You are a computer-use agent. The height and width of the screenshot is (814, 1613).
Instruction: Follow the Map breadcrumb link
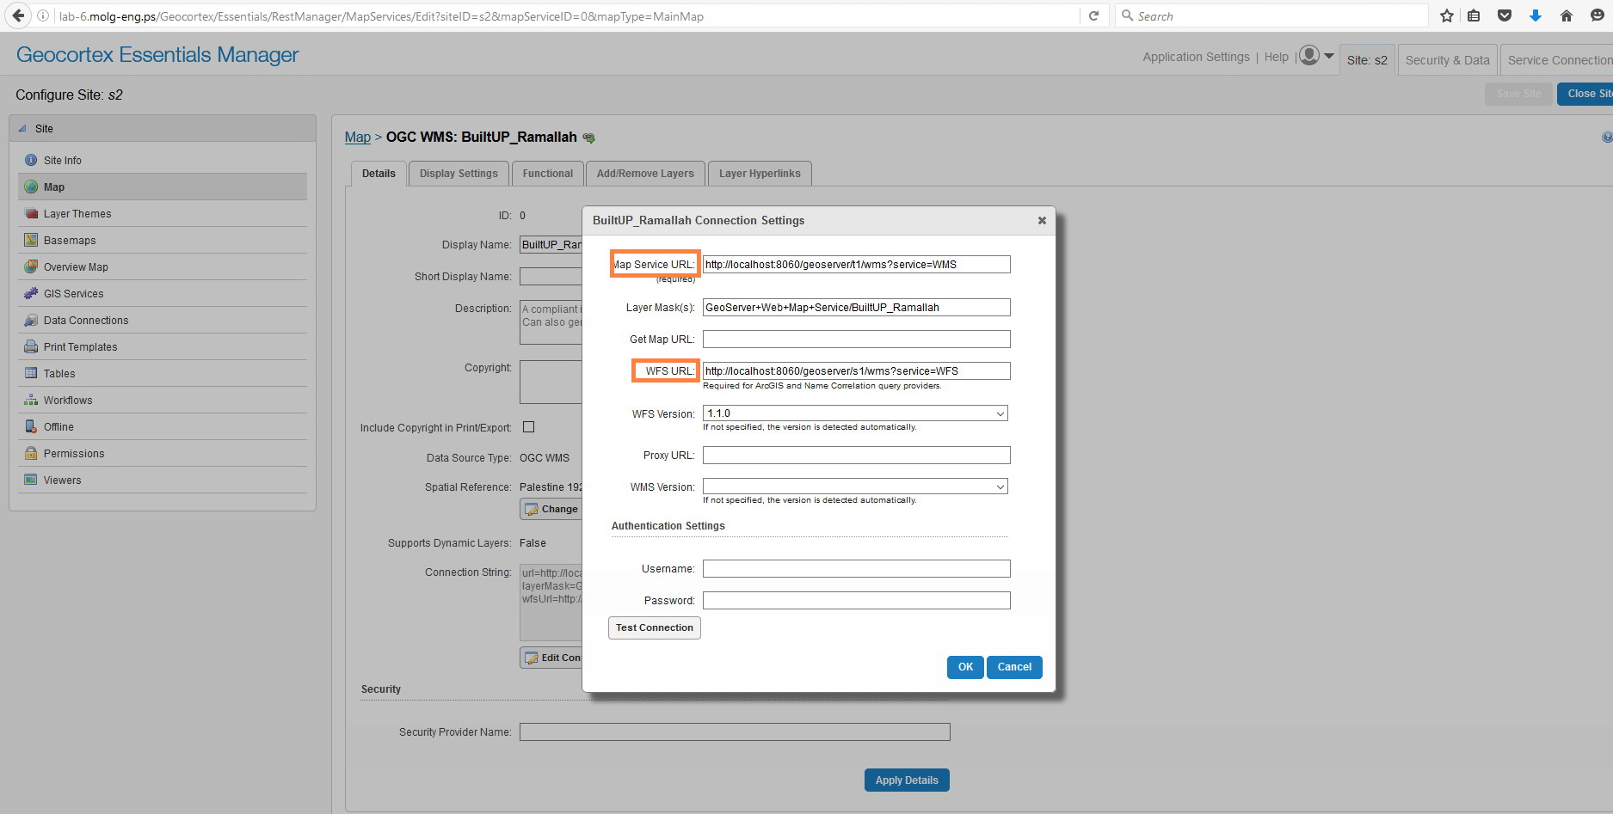(x=358, y=138)
